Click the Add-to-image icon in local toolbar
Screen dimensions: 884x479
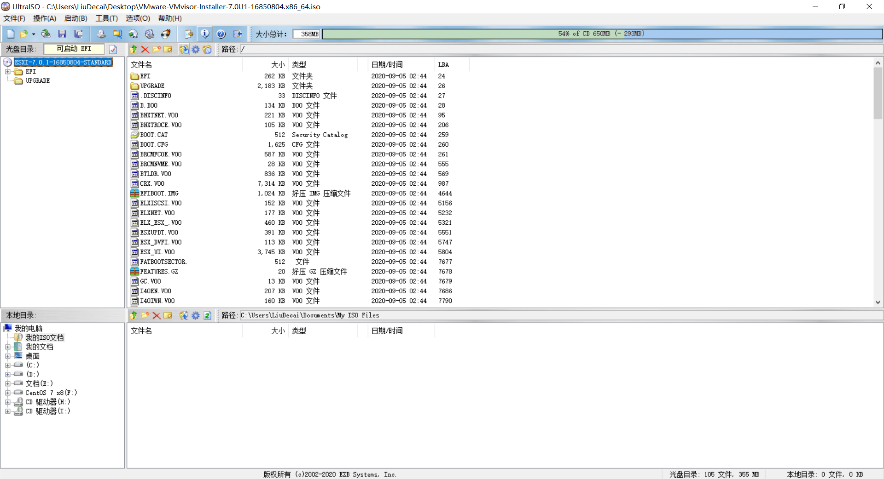pyautogui.click(x=184, y=315)
